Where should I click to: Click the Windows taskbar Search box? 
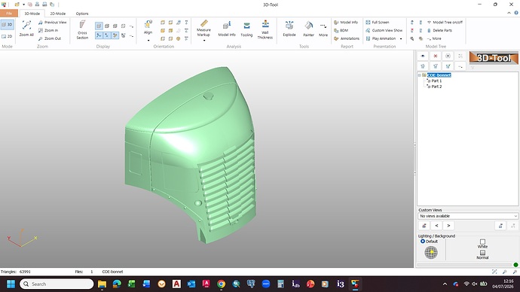click(x=57, y=284)
